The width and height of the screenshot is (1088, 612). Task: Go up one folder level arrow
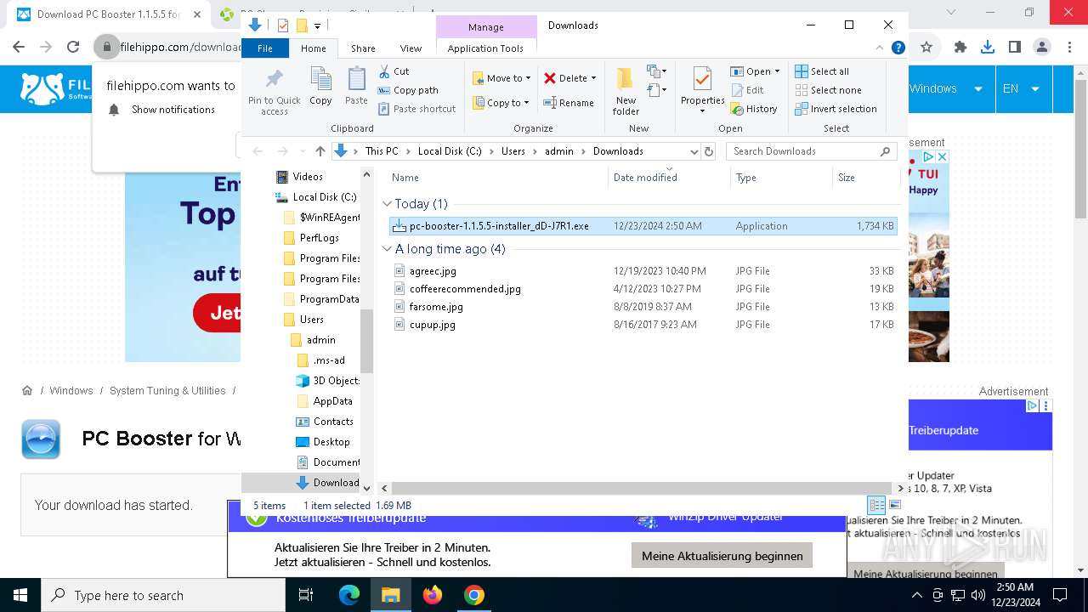click(x=320, y=151)
